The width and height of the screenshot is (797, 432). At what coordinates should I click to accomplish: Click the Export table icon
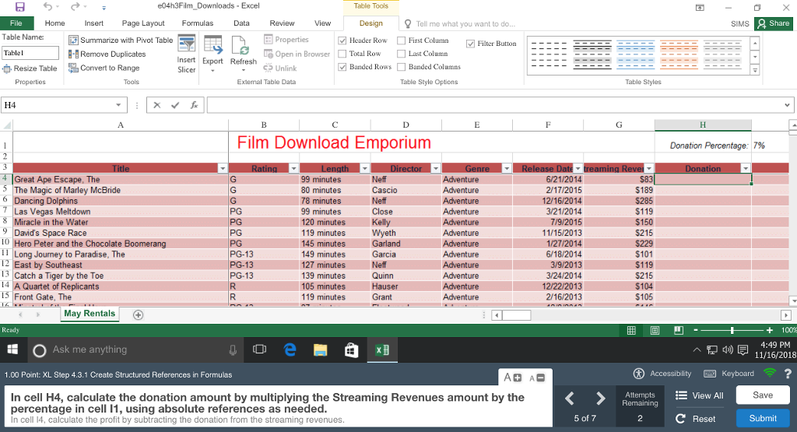pyautogui.click(x=213, y=45)
